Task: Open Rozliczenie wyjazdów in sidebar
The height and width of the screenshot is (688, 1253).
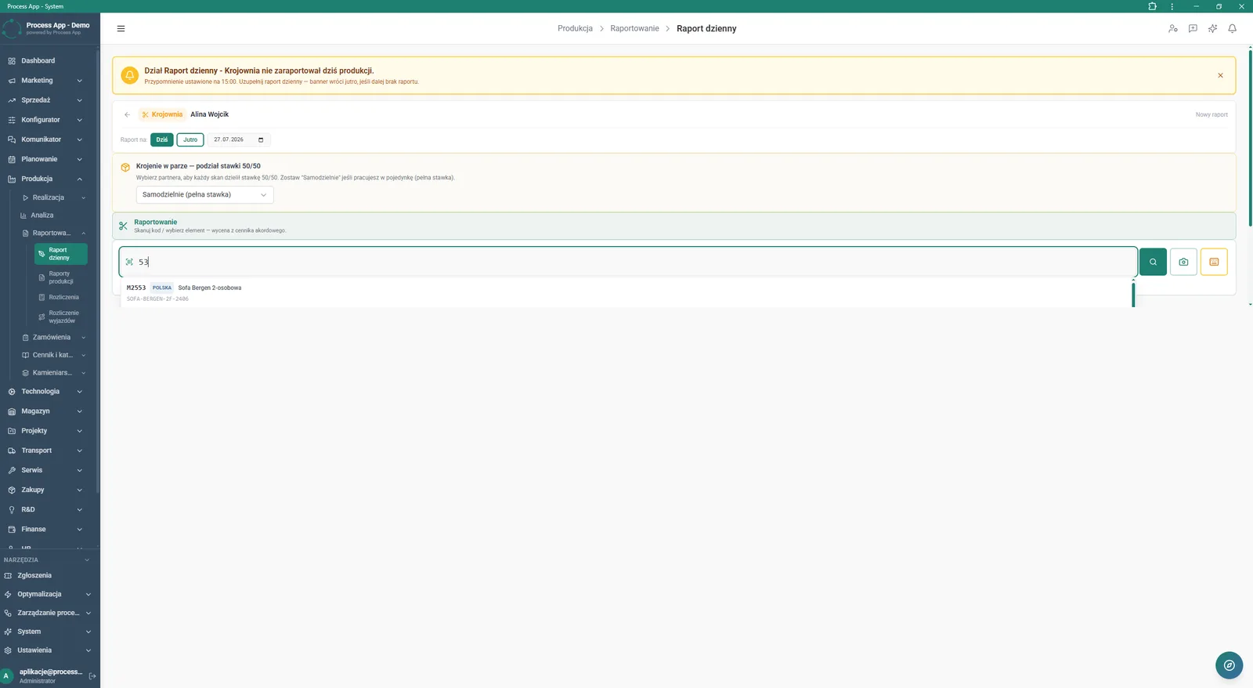Action: [x=61, y=317]
